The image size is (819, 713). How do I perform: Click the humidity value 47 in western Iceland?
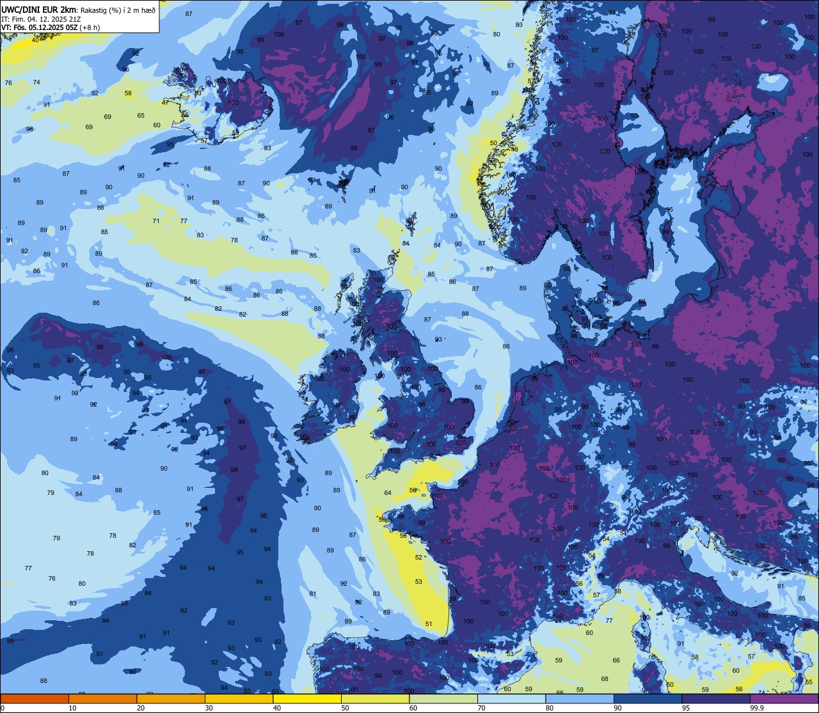(x=165, y=103)
